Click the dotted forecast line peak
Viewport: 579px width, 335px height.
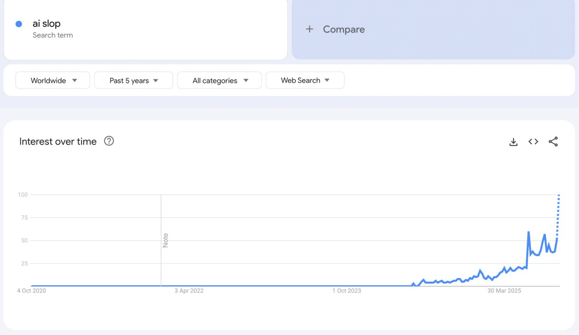pos(559,195)
